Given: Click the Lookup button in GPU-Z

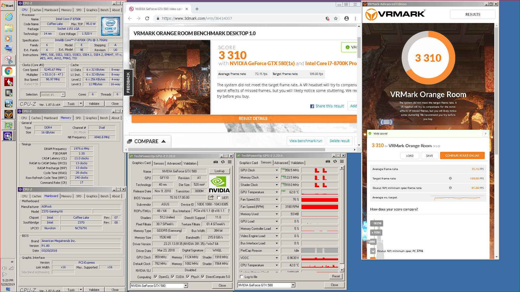Looking at the screenshot, I should click(219, 171).
